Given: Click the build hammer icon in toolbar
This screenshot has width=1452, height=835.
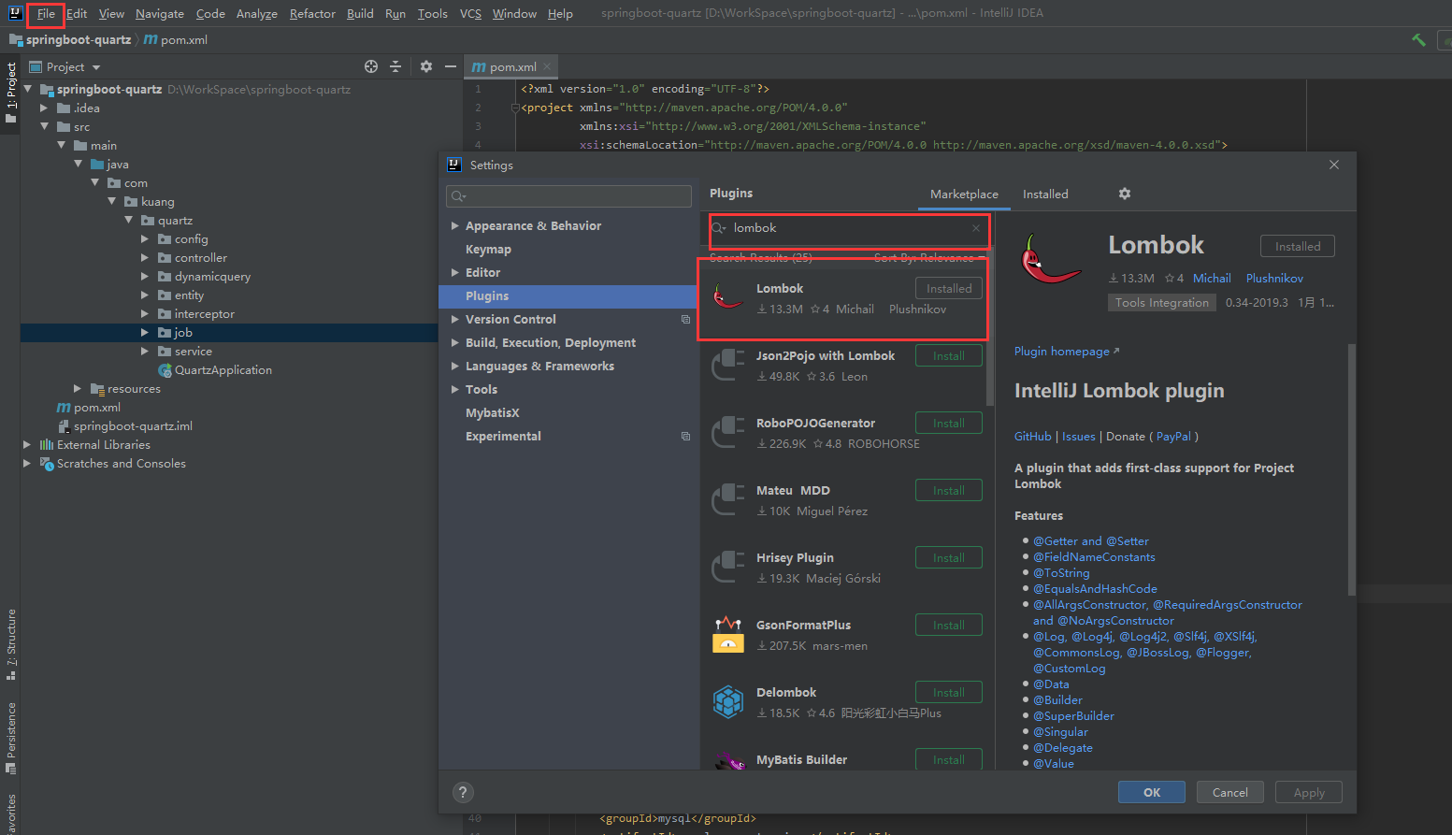Looking at the screenshot, I should click(x=1418, y=39).
